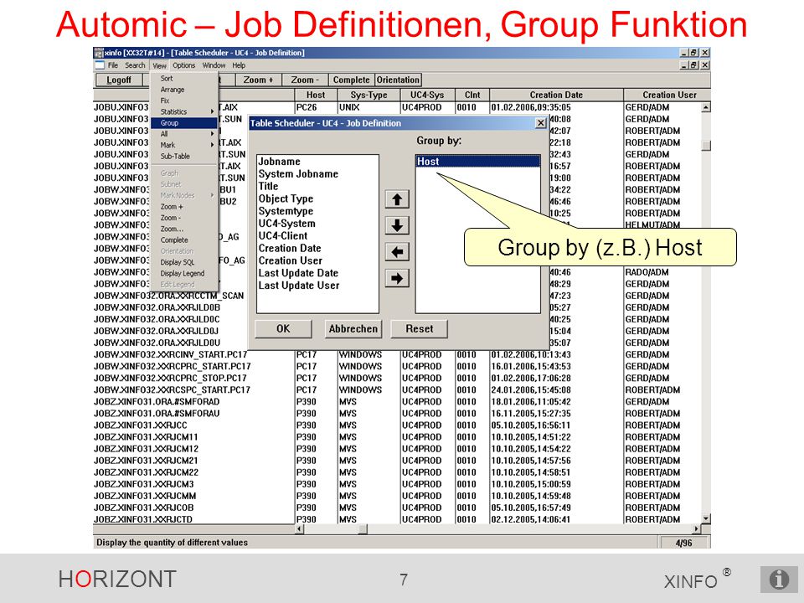Click the left arrow to remove grouping field
The width and height of the screenshot is (804, 603).
pyautogui.click(x=397, y=252)
